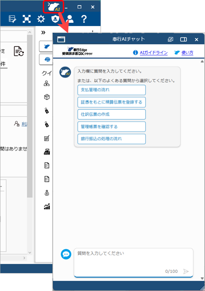Select the box package icon in quick menu
Screen dimensions: 205x291
[x=47, y=97]
